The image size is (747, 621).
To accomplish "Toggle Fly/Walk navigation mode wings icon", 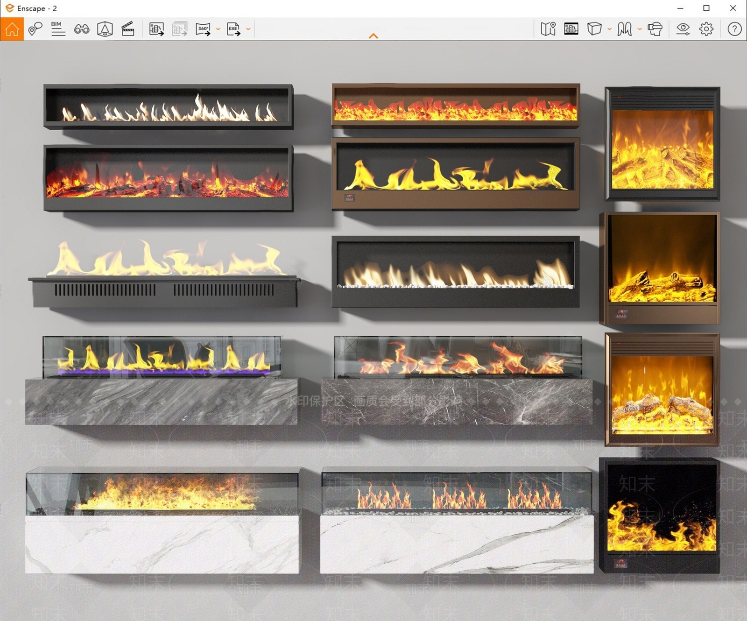I will click(625, 29).
